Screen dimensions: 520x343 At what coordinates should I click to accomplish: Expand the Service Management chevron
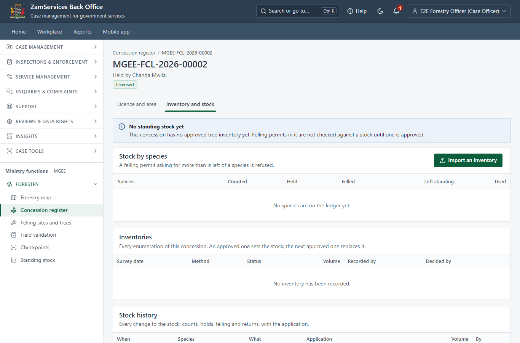coord(96,77)
